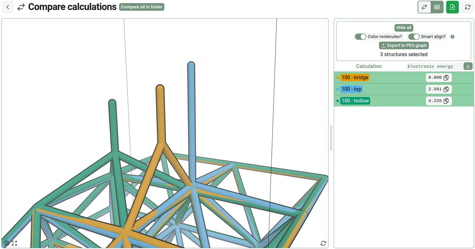The width and height of the screenshot is (475, 249).
Task: Select the 100 - bridge calculation
Action: 355,77
